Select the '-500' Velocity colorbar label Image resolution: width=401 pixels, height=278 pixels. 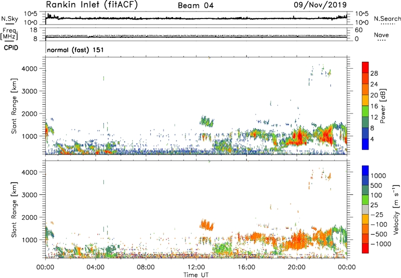379,234
